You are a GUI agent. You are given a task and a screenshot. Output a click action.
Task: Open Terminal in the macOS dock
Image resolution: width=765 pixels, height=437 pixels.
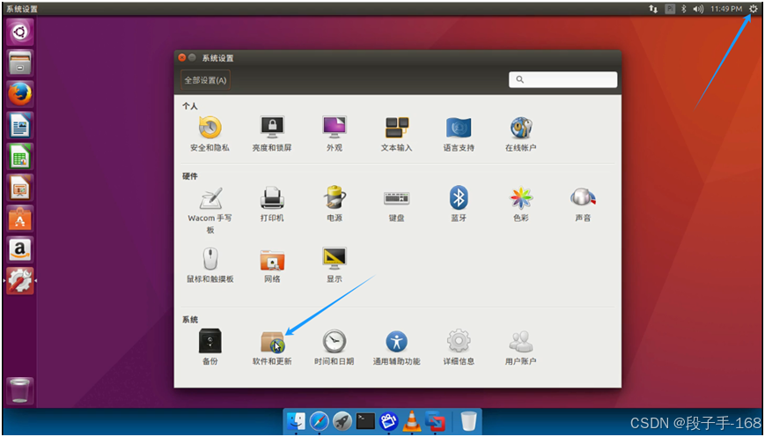point(365,421)
